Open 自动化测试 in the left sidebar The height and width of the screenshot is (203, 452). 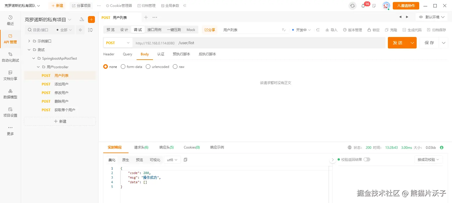click(10, 57)
